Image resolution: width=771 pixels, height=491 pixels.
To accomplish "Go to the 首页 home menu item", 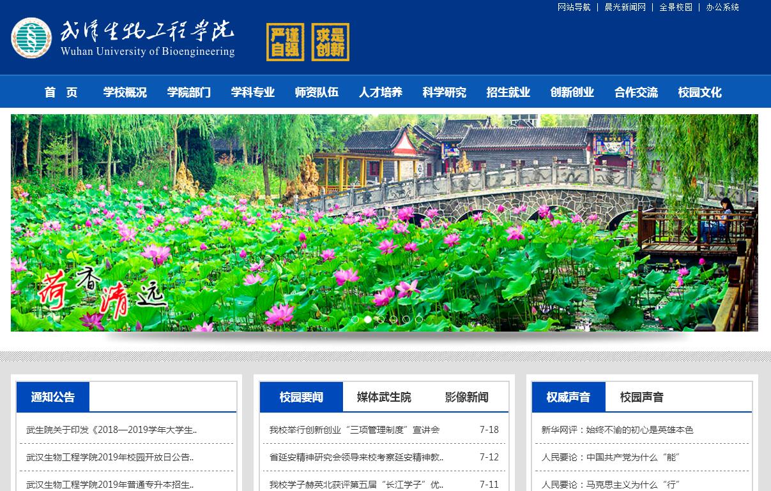I will point(61,92).
